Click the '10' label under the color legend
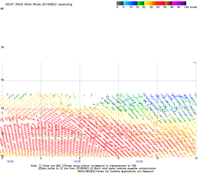 (131, 7)
